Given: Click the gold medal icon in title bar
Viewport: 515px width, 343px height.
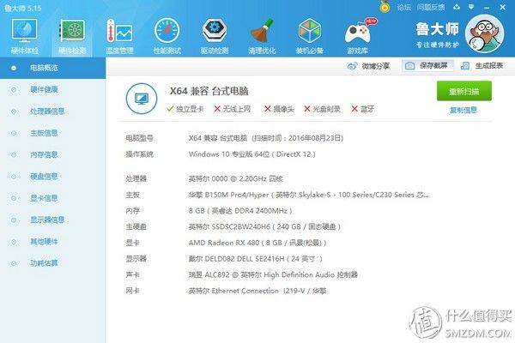Looking at the screenshot, I should (385, 7).
